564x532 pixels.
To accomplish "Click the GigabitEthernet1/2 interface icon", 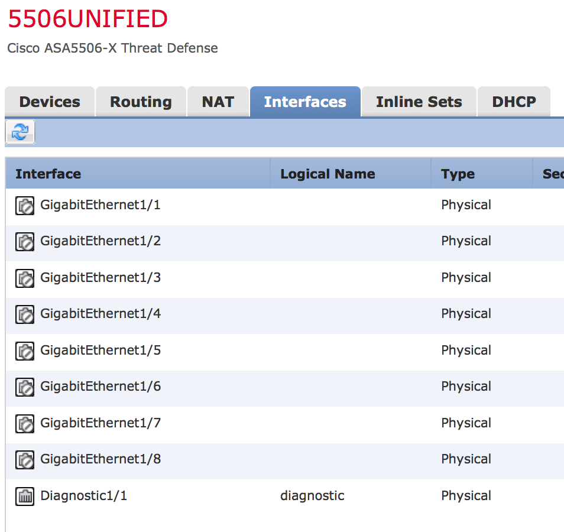I will [24, 242].
